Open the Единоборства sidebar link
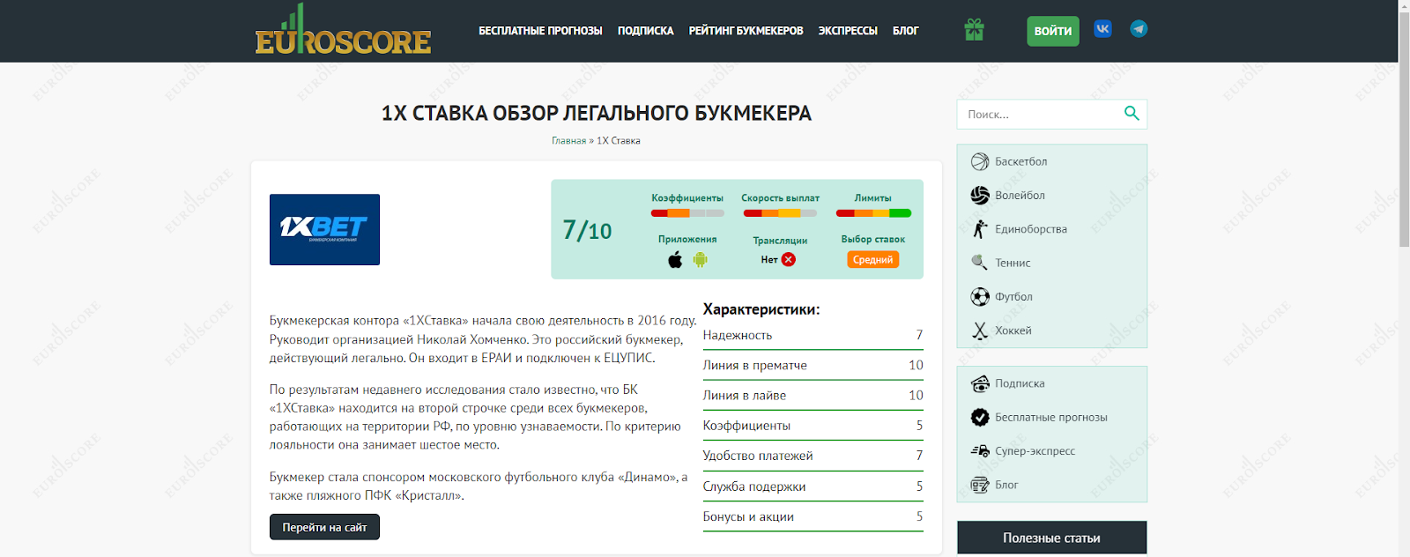This screenshot has height=557, width=1410. click(x=1031, y=229)
